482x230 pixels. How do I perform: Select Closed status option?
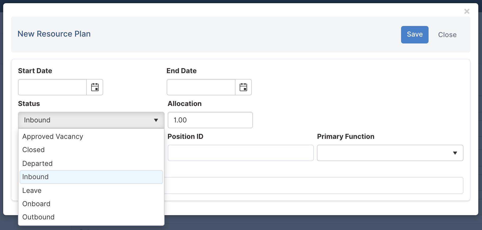click(x=91, y=150)
